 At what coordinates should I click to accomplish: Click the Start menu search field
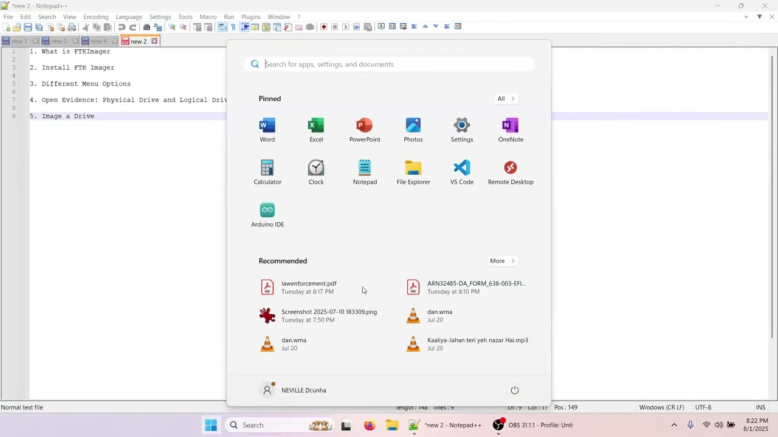tap(389, 64)
